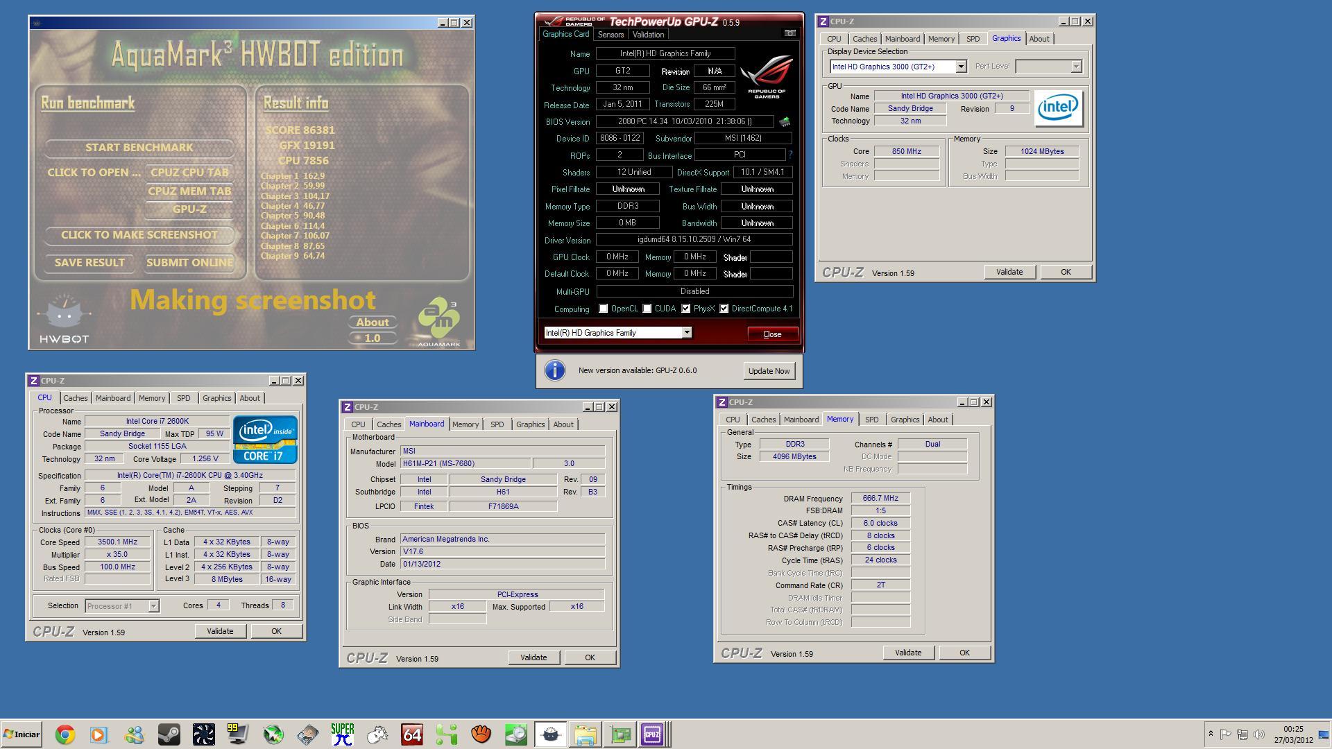Open the volume speaker tray icon
The image size is (1332, 749).
click(1259, 734)
